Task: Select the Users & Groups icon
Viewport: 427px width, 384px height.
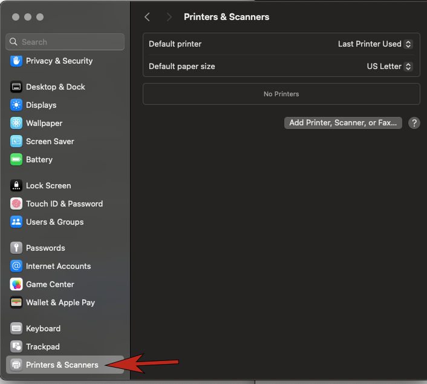Action: [x=16, y=222]
